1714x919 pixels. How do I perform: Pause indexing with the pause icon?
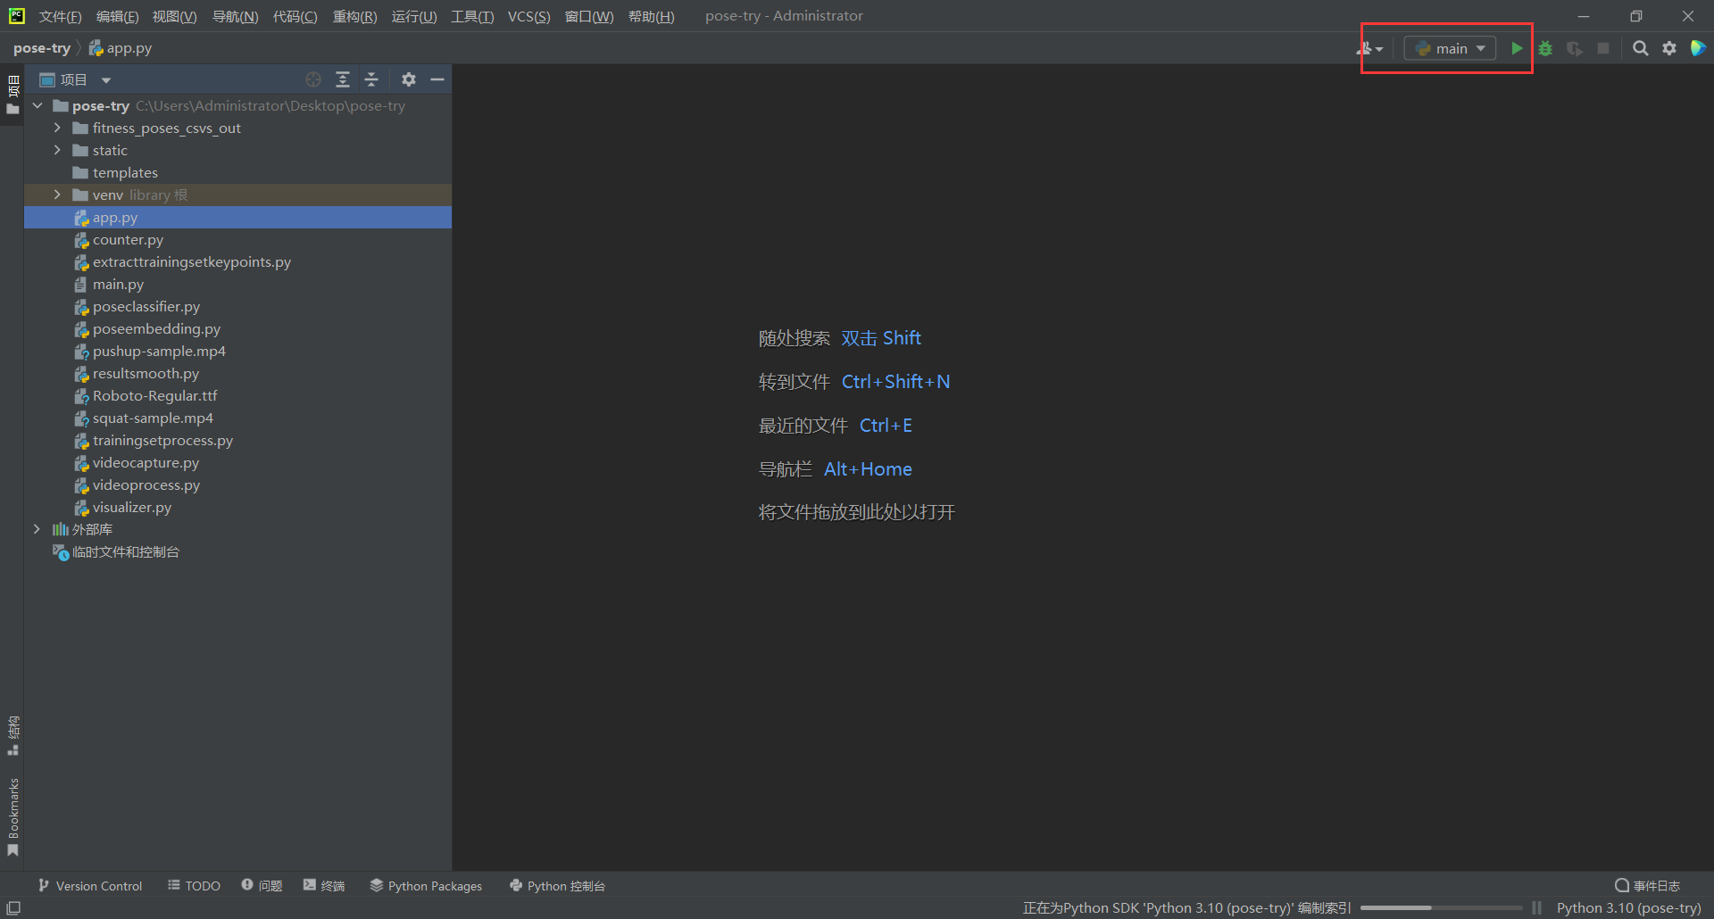coord(1536,907)
